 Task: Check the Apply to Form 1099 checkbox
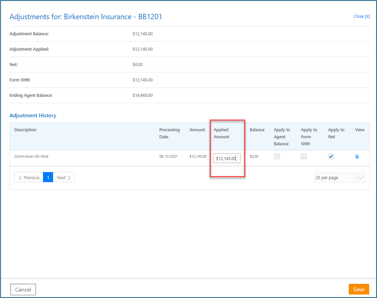point(304,157)
